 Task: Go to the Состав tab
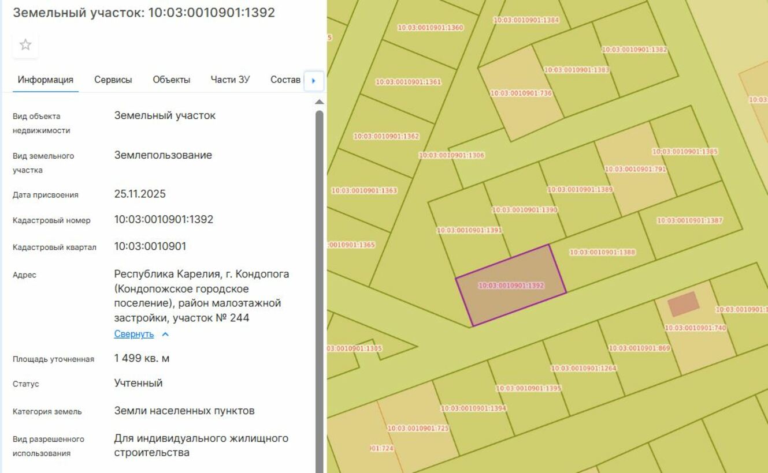tap(285, 80)
